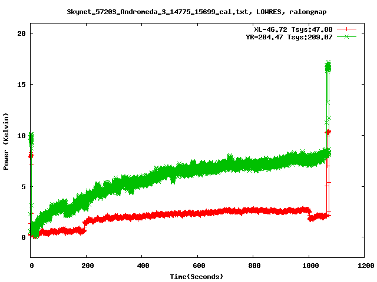
Task: Click y-axis tick label 0
Action: (x=24, y=237)
